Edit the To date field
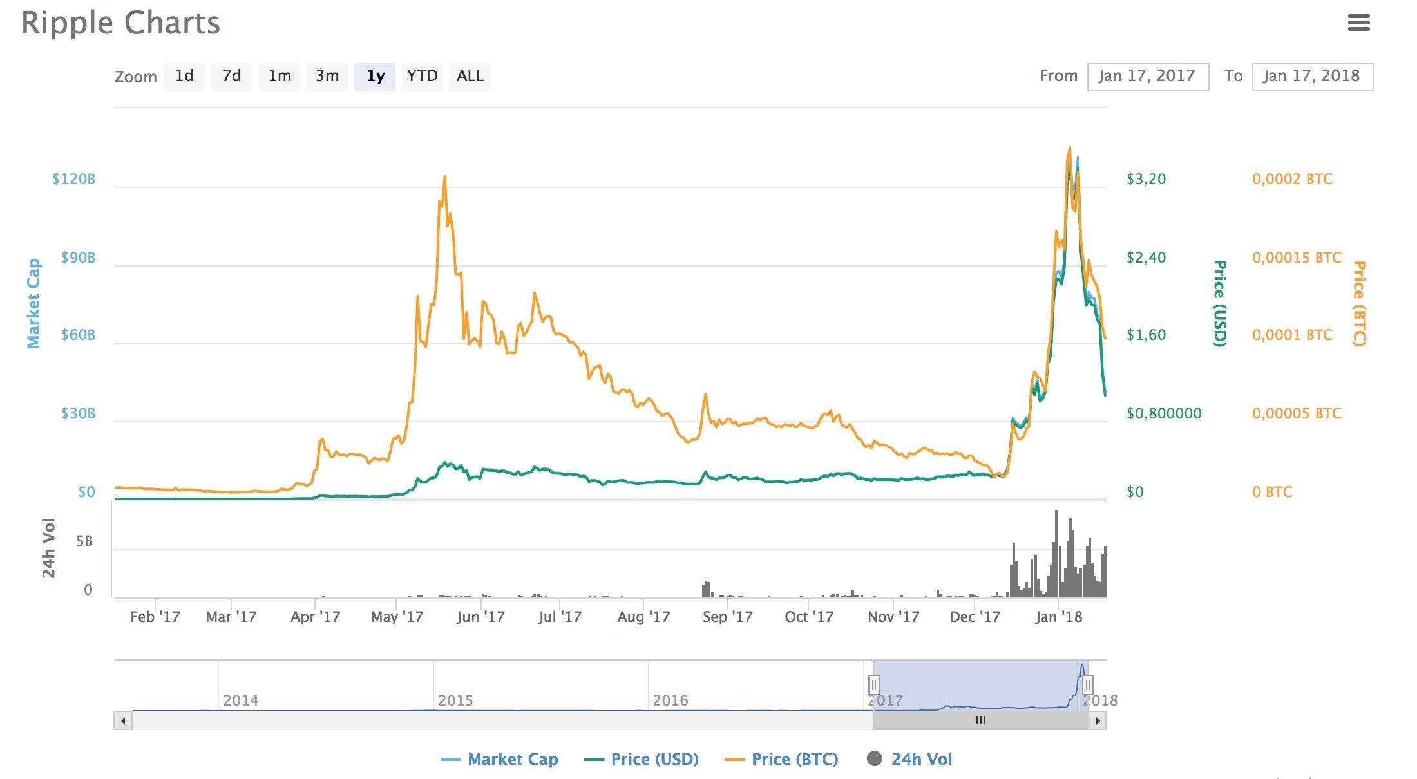The width and height of the screenshot is (1417, 779). 1313,77
